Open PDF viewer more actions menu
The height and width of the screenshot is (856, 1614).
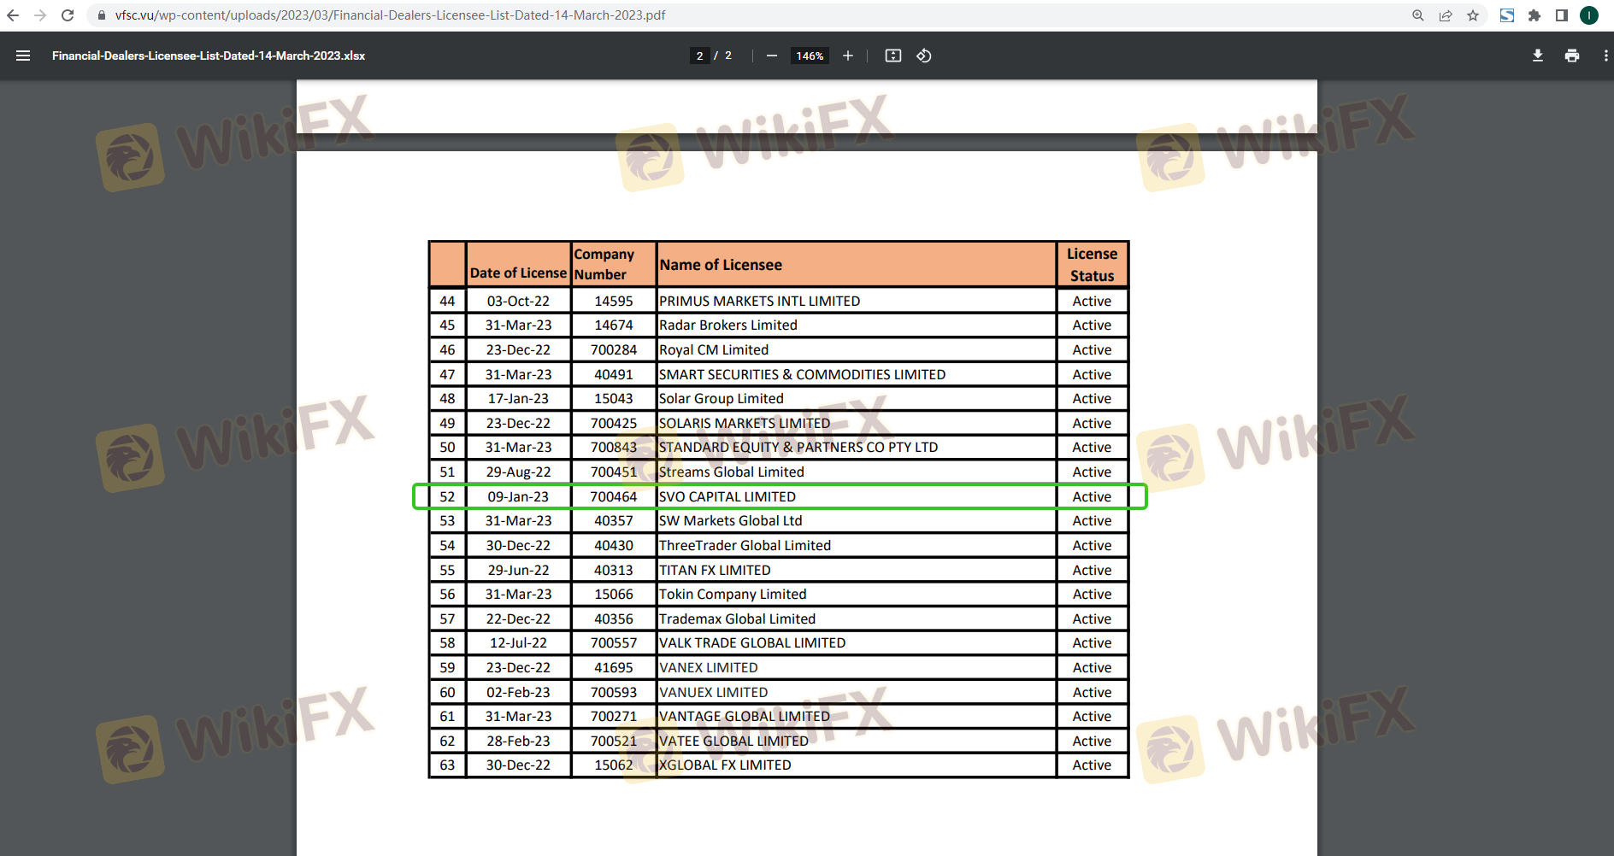pyautogui.click(x=1605, y=56)
